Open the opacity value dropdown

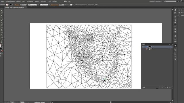coord(65,5)
